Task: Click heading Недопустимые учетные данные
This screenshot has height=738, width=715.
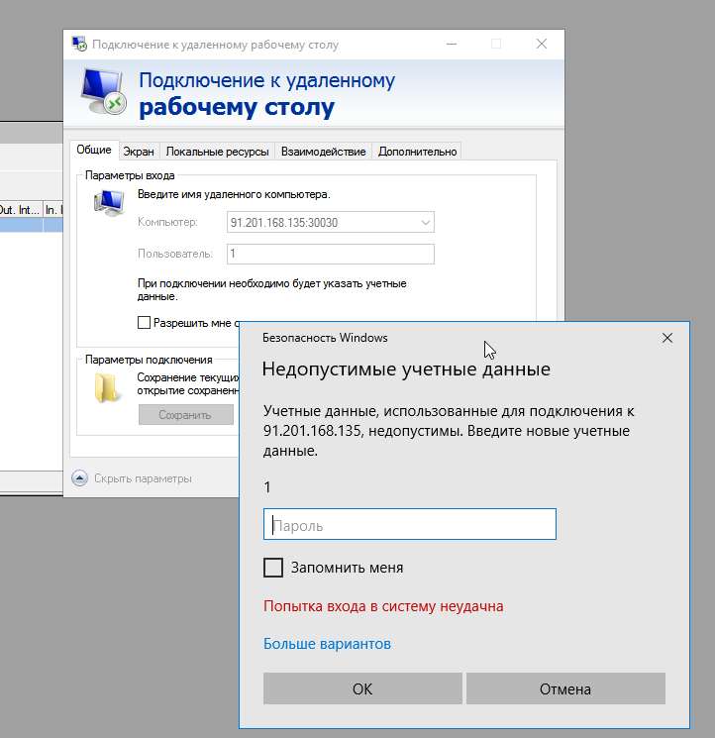Action: (x=406, y=369)
